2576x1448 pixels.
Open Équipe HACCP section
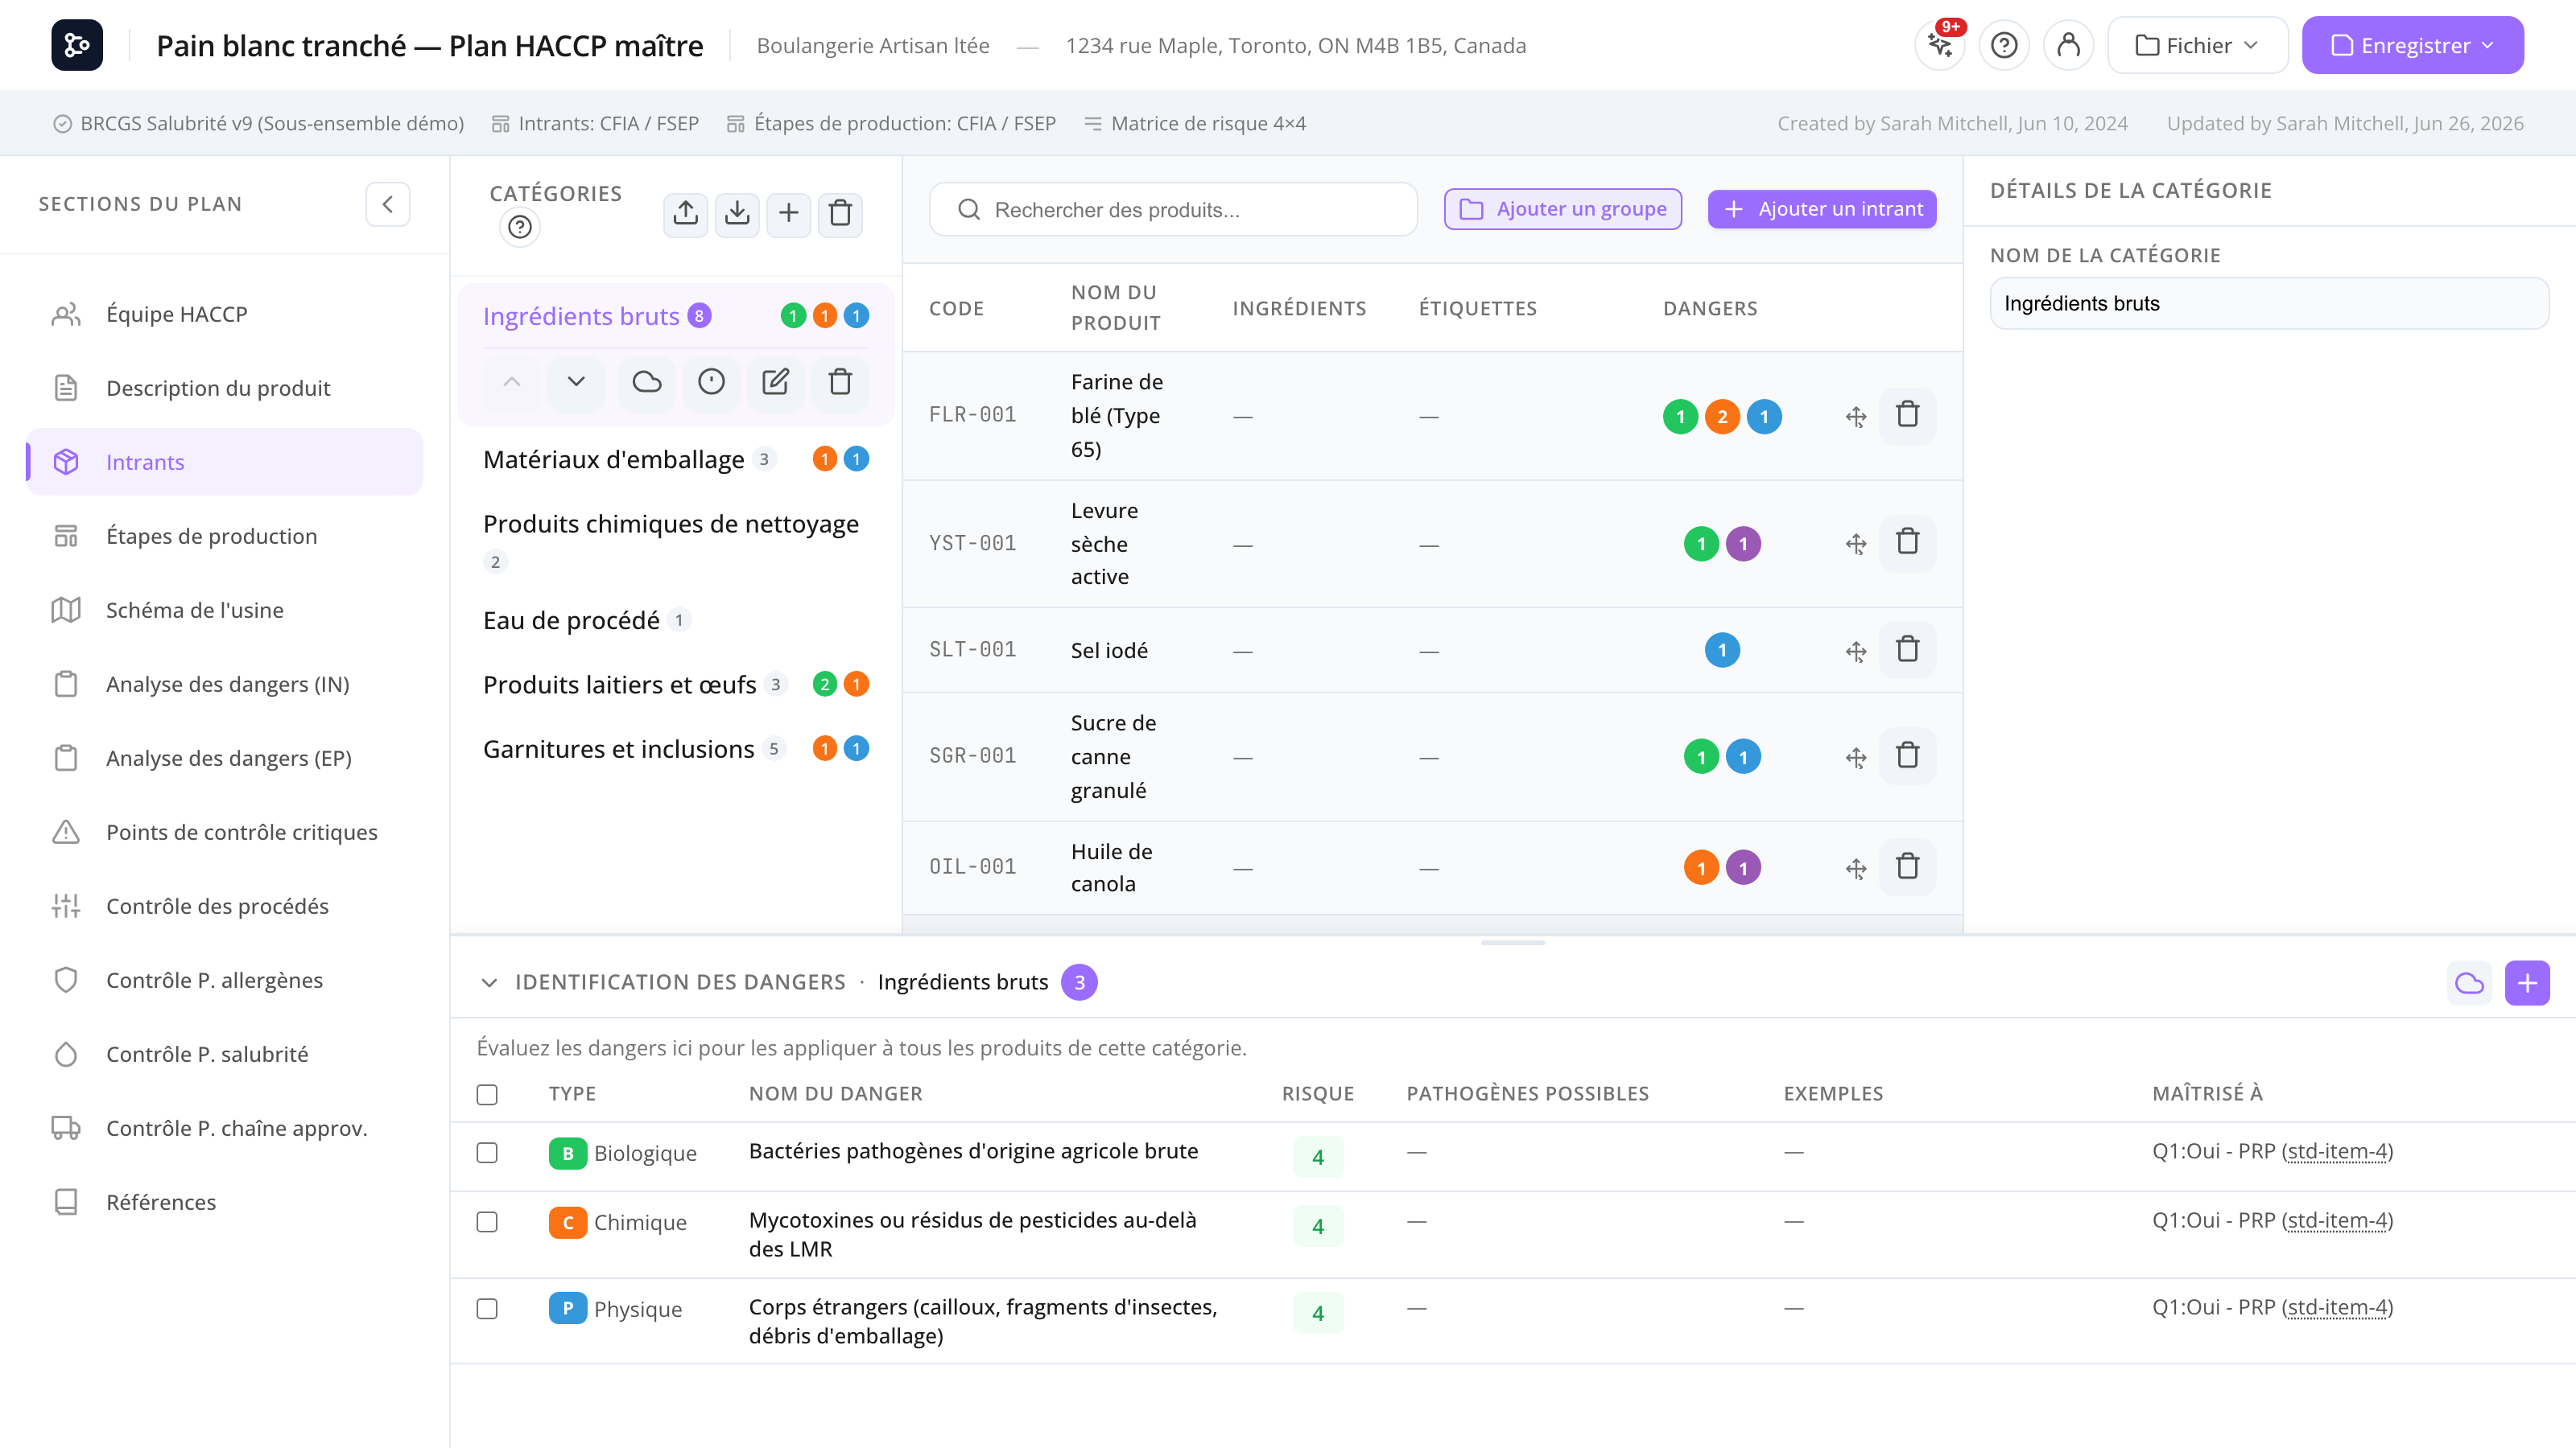point(225,314)
